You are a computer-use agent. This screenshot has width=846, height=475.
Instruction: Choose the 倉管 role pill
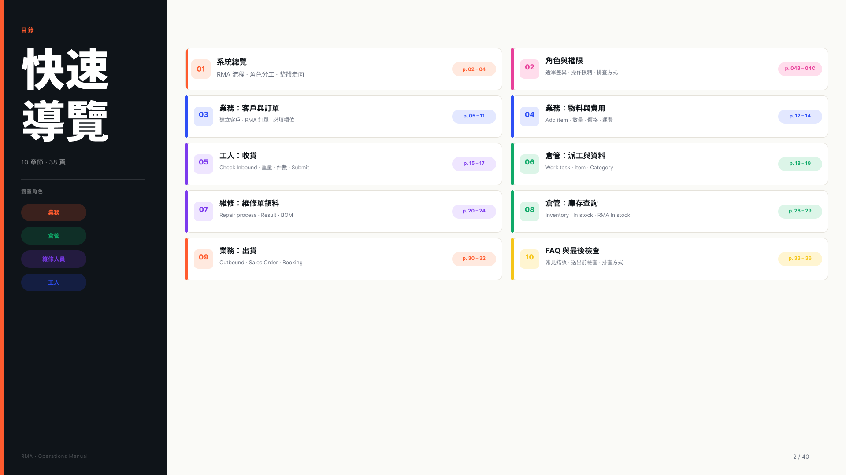[54, 236]
